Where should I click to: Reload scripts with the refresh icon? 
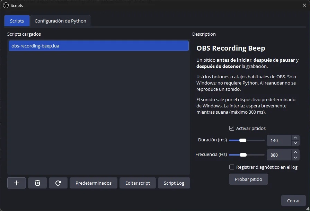(58, 183)
